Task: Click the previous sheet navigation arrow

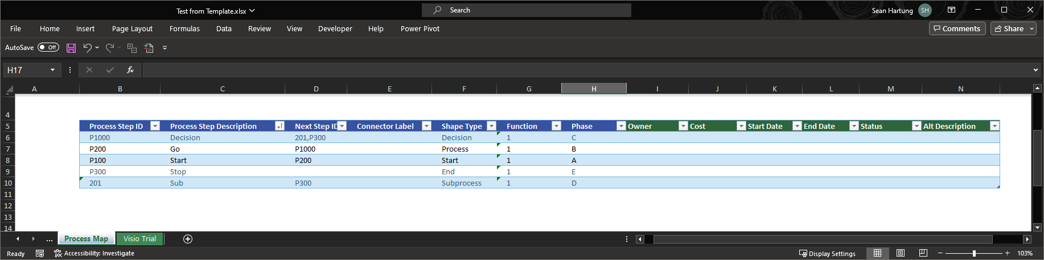Action: point(18,239)
